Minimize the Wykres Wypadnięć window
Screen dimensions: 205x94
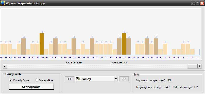pyautogui.click(x=193, y=3)
